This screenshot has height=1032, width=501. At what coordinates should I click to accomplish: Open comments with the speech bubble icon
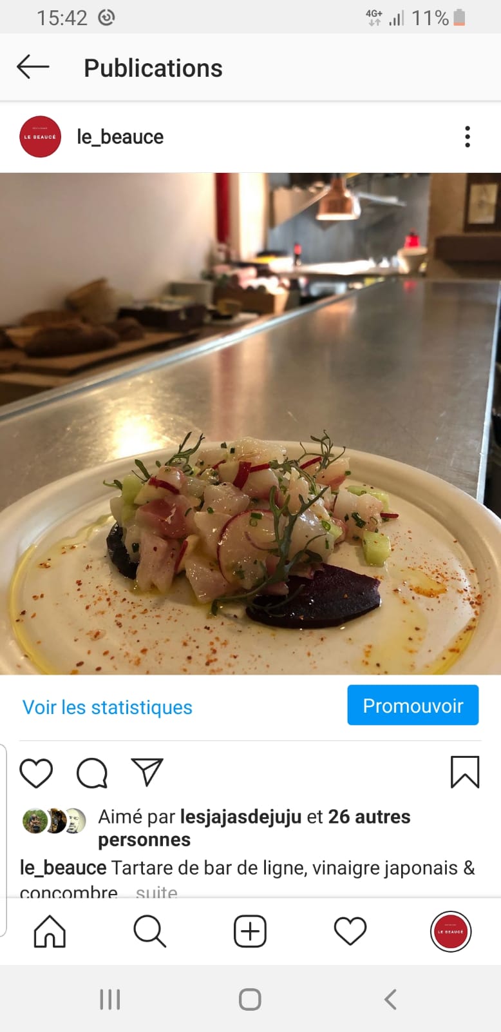point(92,773)
